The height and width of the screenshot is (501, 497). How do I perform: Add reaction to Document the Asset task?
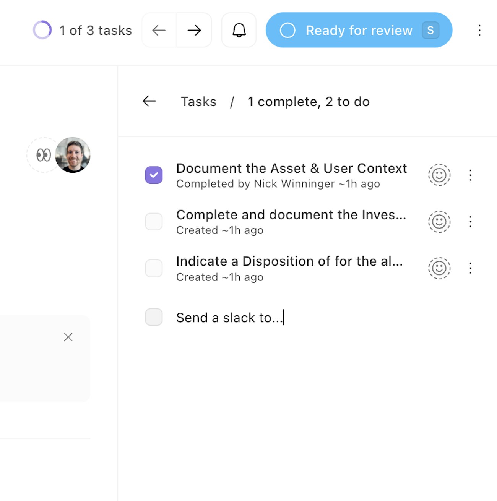(x=439, y=175)
